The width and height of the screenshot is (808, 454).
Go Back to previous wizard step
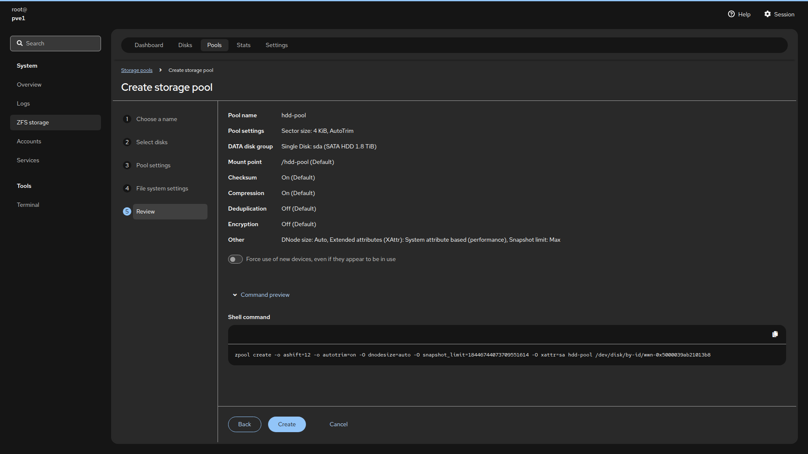(x=245, y=424)
